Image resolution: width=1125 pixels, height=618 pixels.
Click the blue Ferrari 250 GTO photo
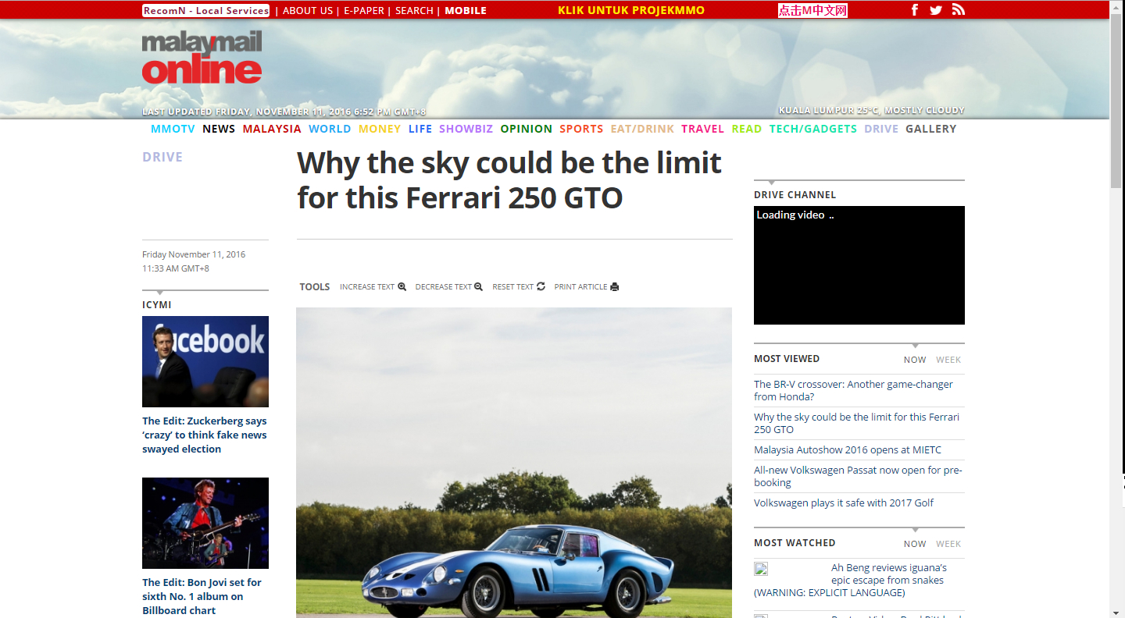(514, 463)
